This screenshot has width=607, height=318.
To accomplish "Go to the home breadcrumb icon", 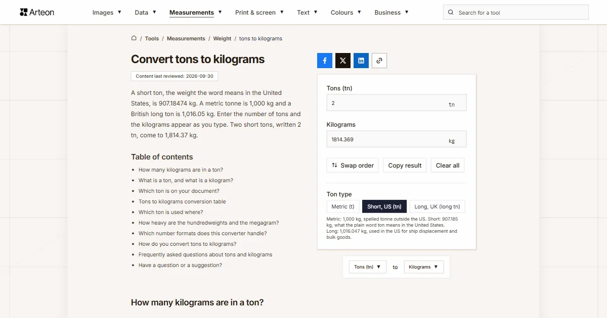I will 134,38.
